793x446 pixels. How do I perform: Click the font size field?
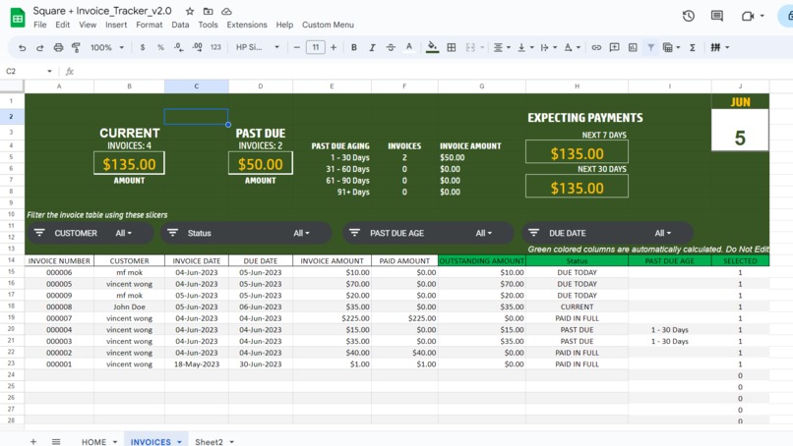point(315,47)
